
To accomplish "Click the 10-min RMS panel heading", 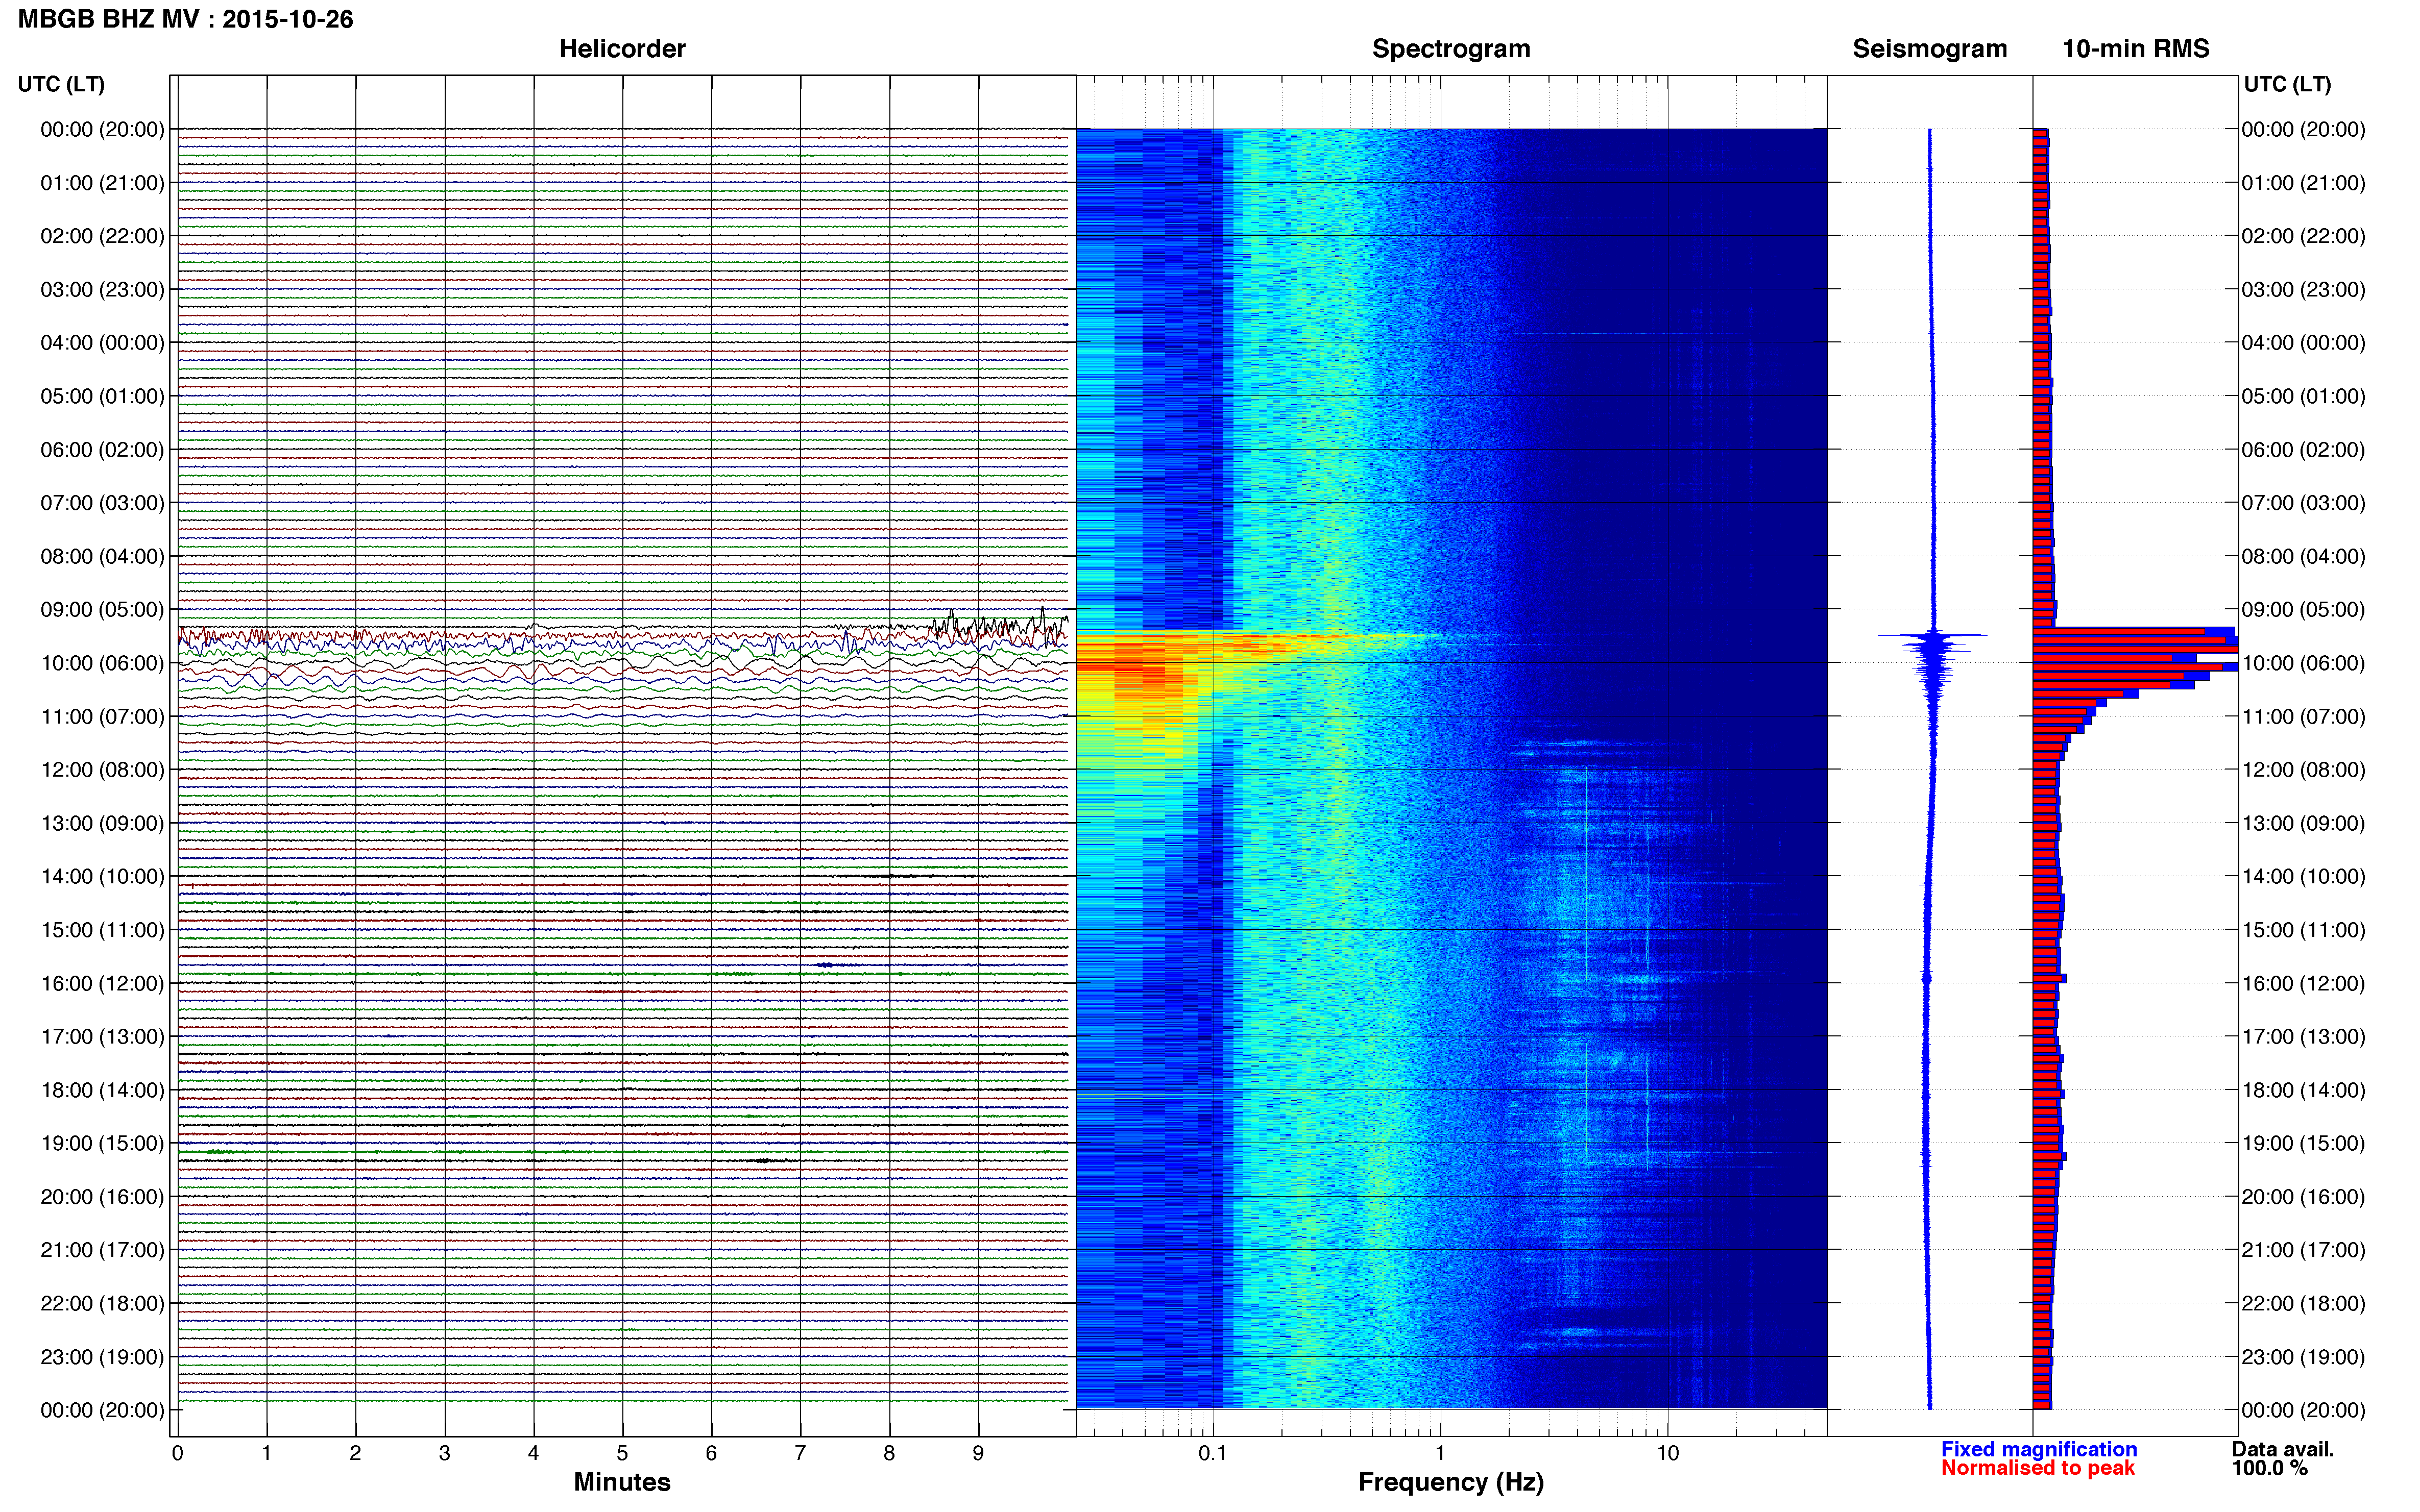I will [2136, 49].
